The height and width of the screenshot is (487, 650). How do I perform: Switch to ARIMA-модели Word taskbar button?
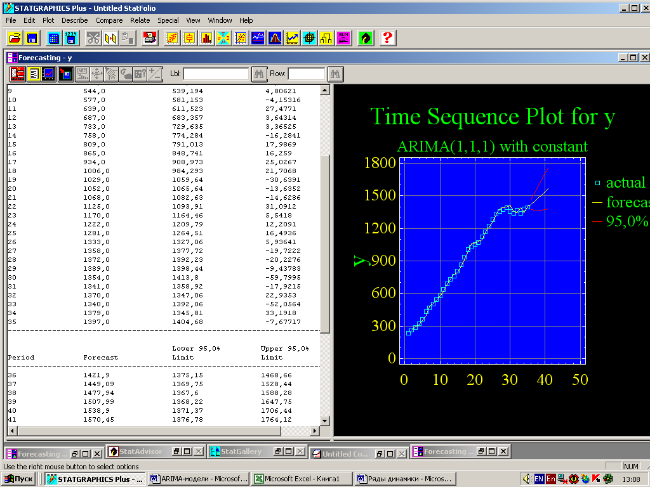[199, 479]
